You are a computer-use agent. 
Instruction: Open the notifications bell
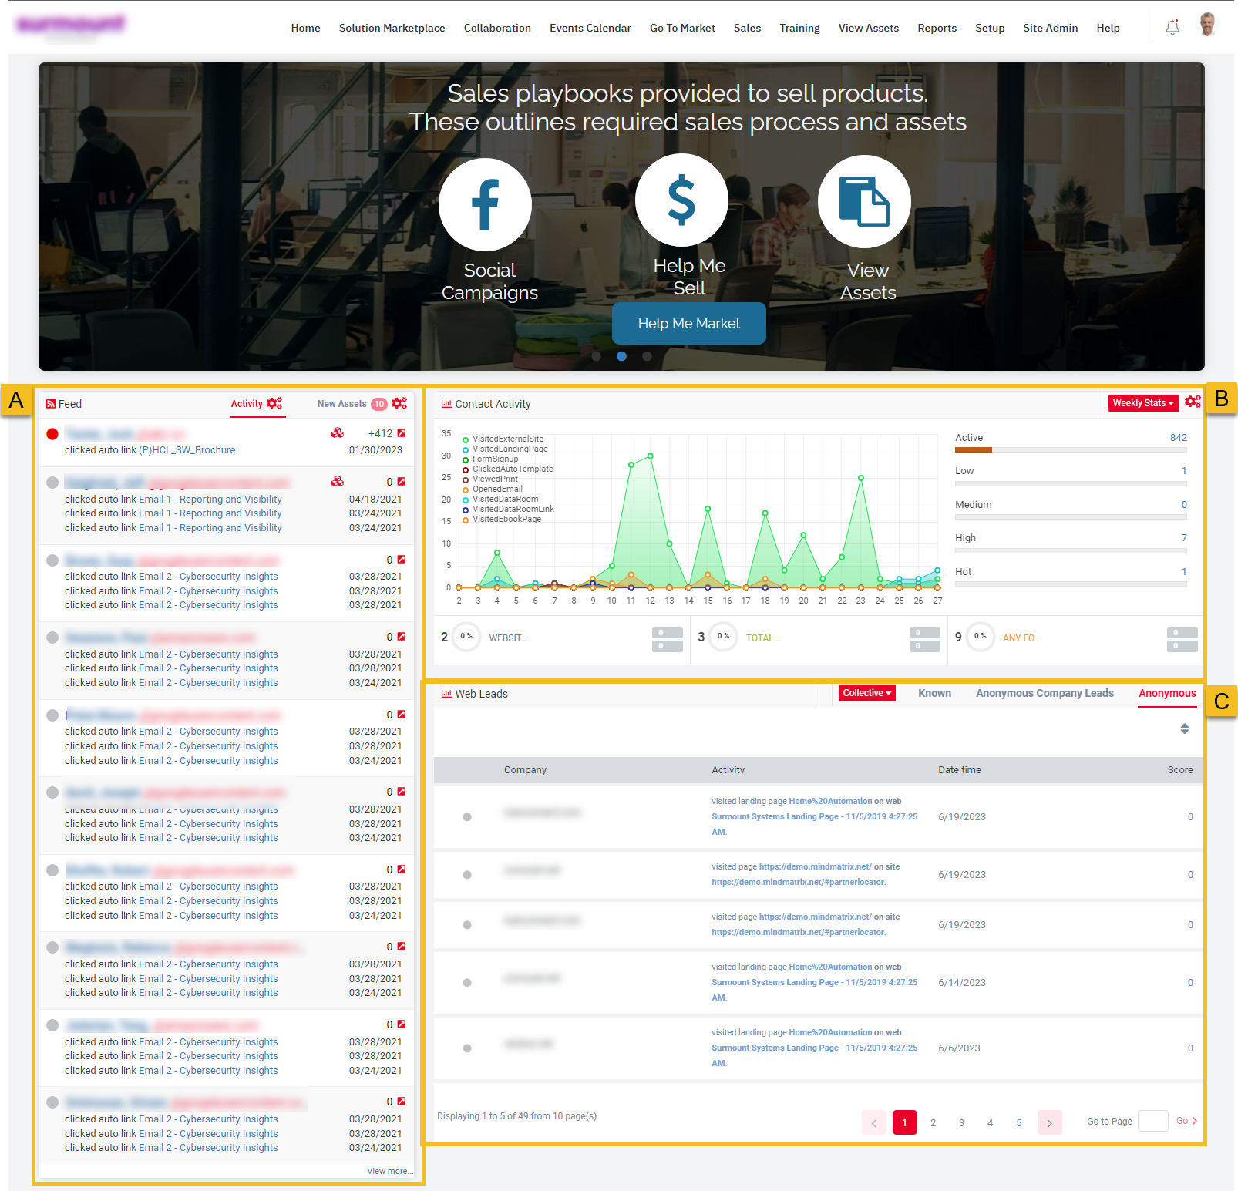tap(1172, 28)
